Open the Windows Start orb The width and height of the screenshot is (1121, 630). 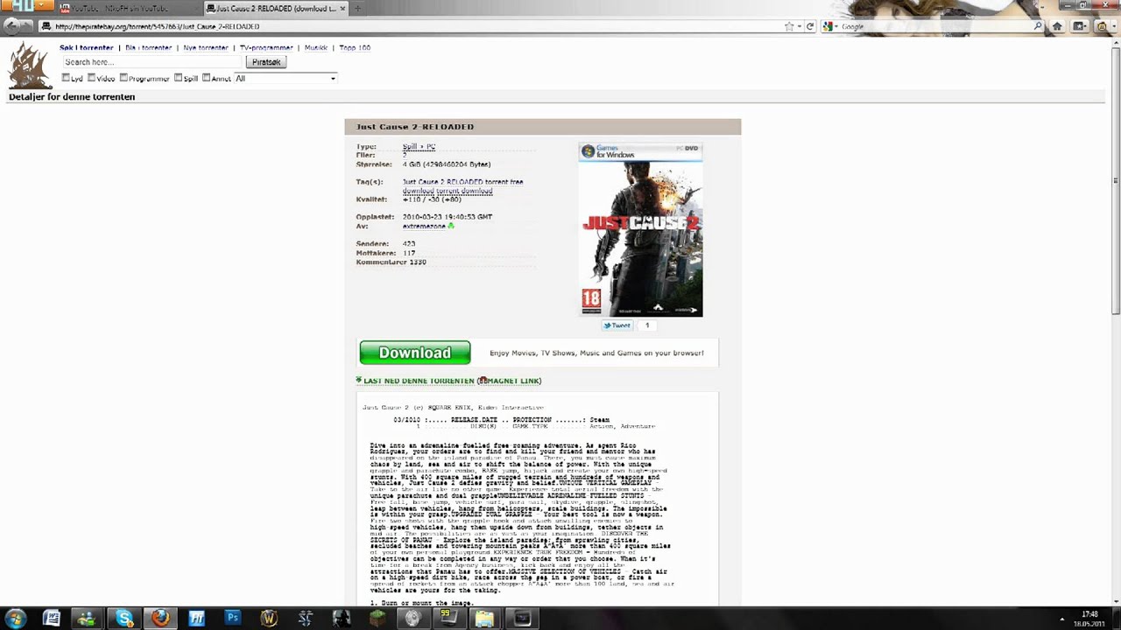(15, 619)
